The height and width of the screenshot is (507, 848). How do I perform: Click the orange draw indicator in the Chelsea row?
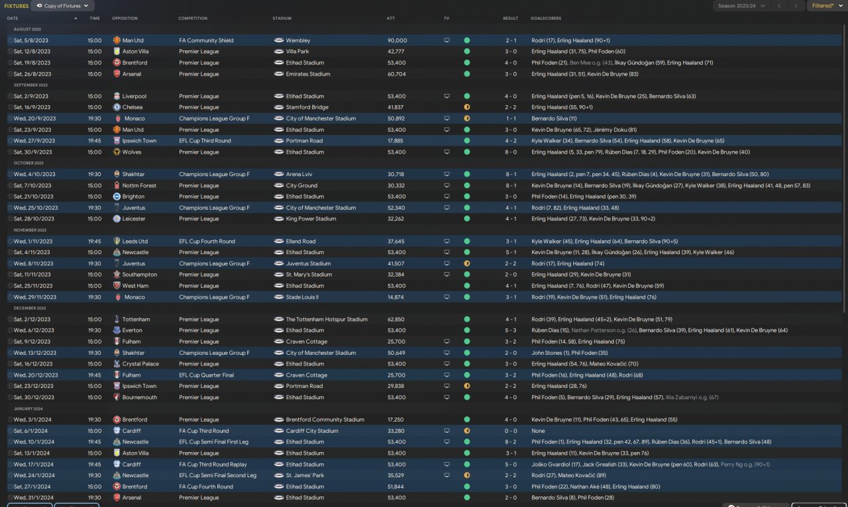coord(467,107)
